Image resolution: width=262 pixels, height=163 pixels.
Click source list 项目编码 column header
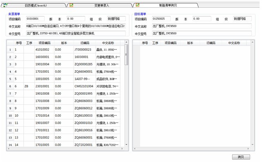pyautogui.click(x=44, y=43)
